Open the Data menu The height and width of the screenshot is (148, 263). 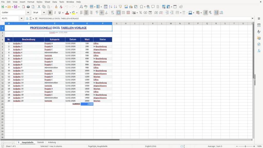[55, 2]
